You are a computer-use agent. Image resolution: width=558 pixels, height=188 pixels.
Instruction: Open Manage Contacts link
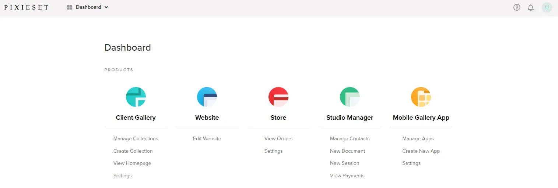[x=350, y=138]
